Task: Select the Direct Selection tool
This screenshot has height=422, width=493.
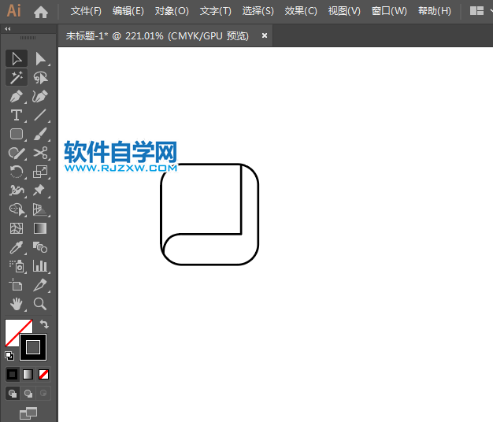Action: coord(40,59)
